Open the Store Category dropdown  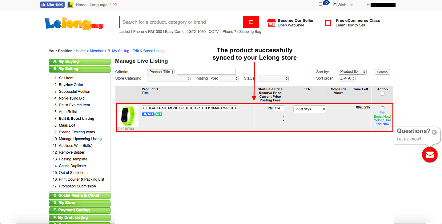(169, 79)
